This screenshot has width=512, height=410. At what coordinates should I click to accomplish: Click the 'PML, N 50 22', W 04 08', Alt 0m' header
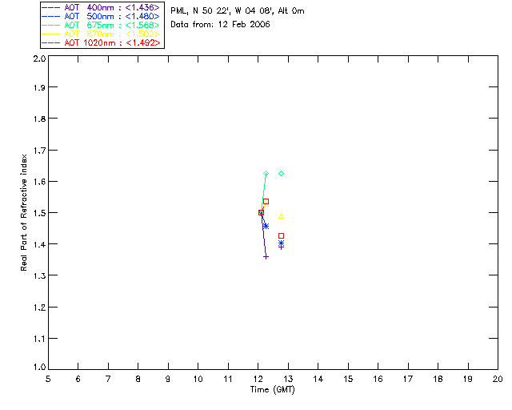coord(238,10)
